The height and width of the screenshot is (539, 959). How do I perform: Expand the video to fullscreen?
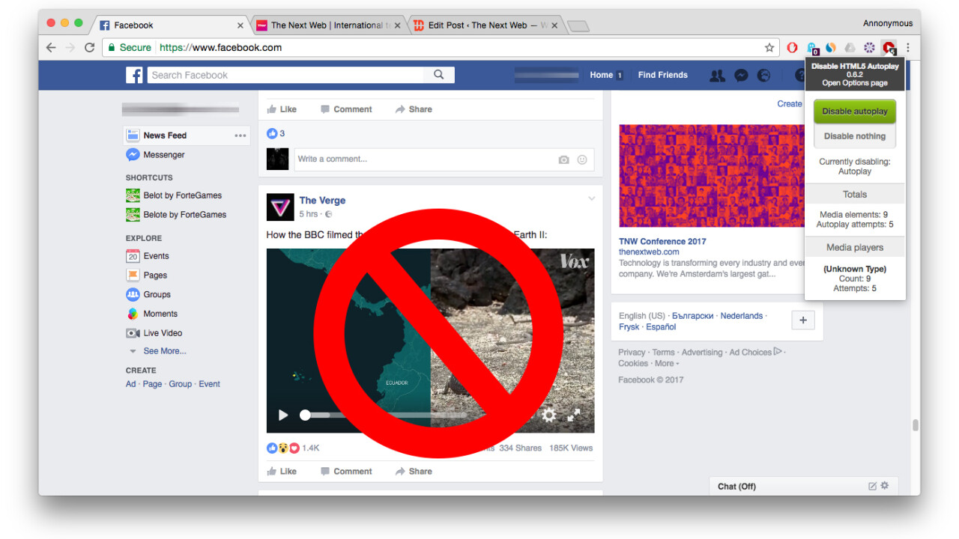[x=574, y=415]
